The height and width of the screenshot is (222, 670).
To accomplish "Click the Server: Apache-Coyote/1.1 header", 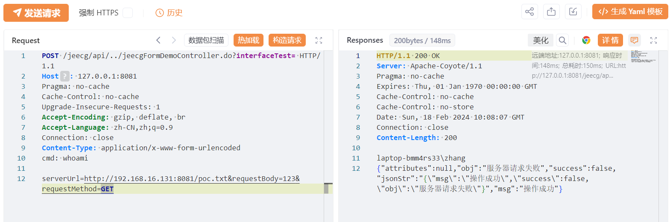I will 429,66.
